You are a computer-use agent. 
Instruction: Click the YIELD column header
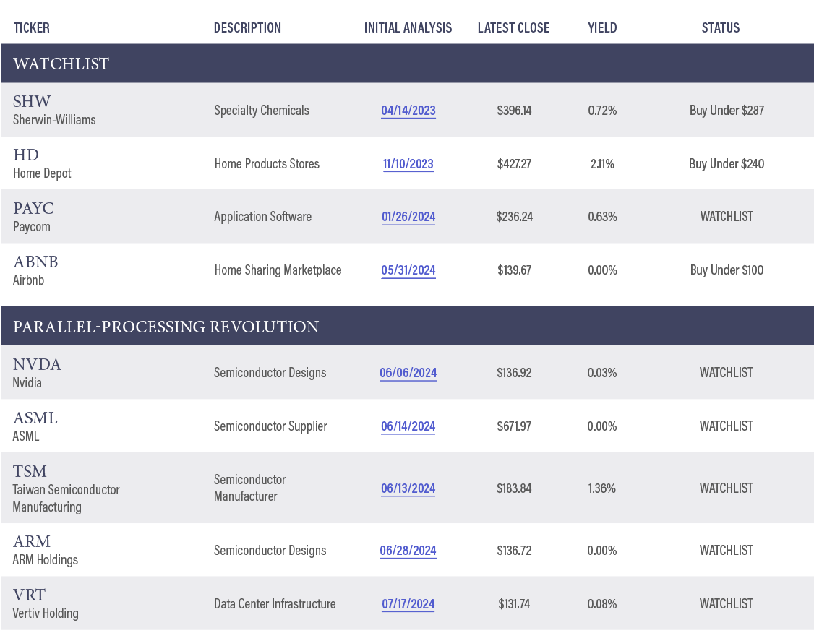pyautogui.click(x=602, y=28)
